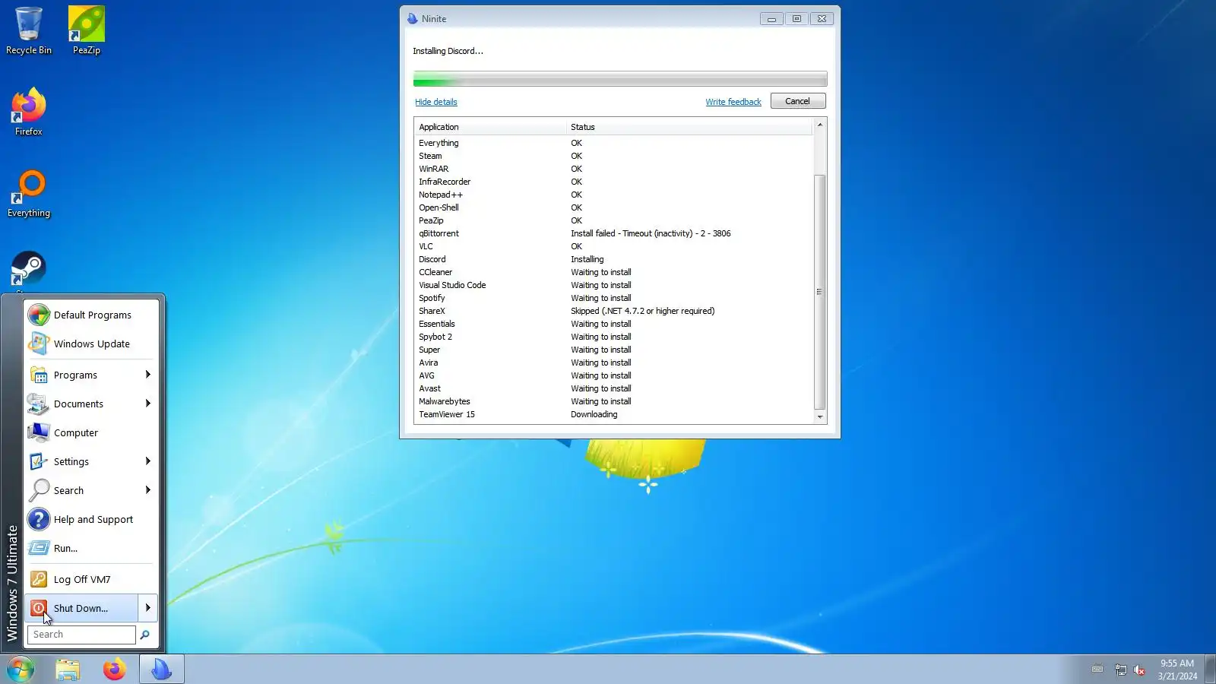Click the muted volume tray icon
This screenshot has height=684, width=1216.
click(1139, 670)
